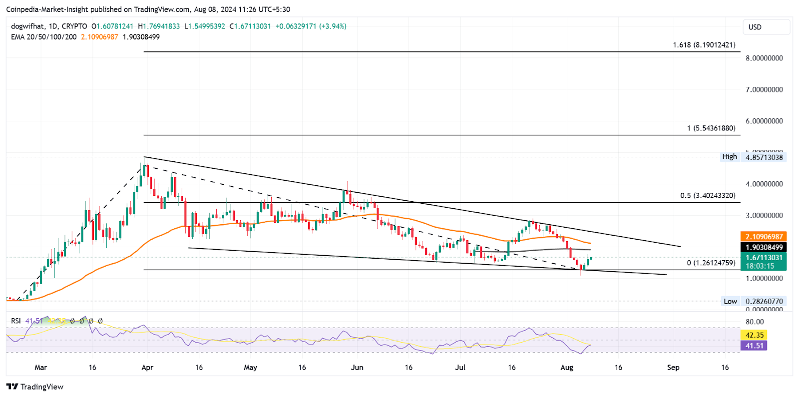Select the USD currency box

point(767,27)
